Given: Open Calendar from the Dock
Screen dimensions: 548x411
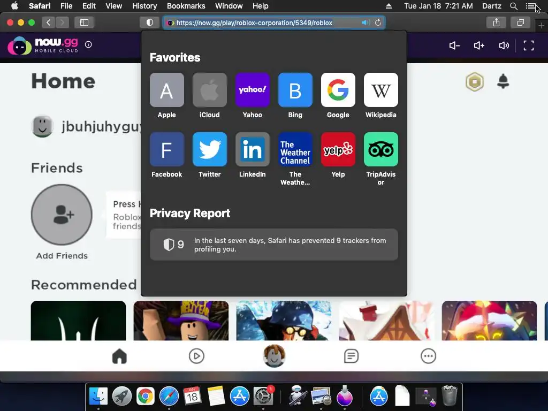Looking at the screenshot, I should click(192, 397).
